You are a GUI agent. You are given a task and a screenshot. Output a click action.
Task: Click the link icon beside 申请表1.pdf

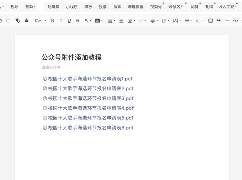click(45, 79)
